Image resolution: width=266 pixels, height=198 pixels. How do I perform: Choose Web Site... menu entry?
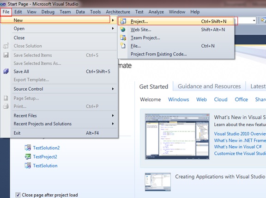coord(176,30)
